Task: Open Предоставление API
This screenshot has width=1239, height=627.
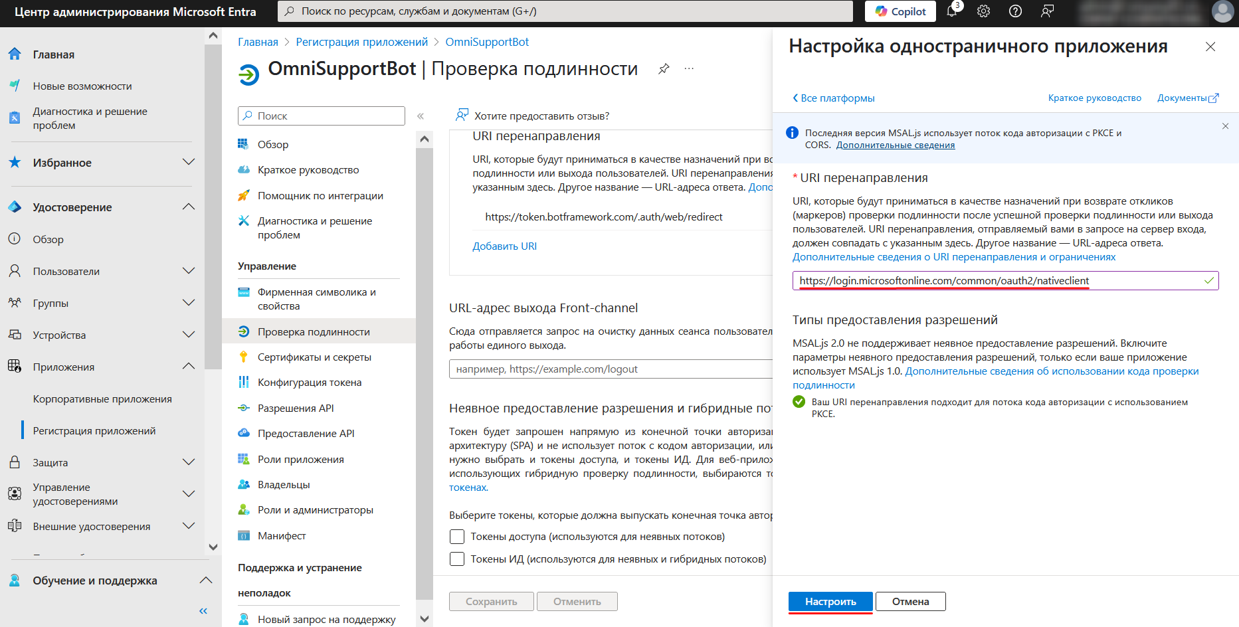Action: click(x=306, y=434)
